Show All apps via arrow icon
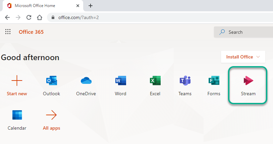273x144 pixels. (x=51, y=115)
